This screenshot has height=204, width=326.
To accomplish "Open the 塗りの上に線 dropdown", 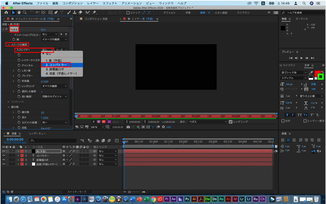I will click(x=311, y=96).
